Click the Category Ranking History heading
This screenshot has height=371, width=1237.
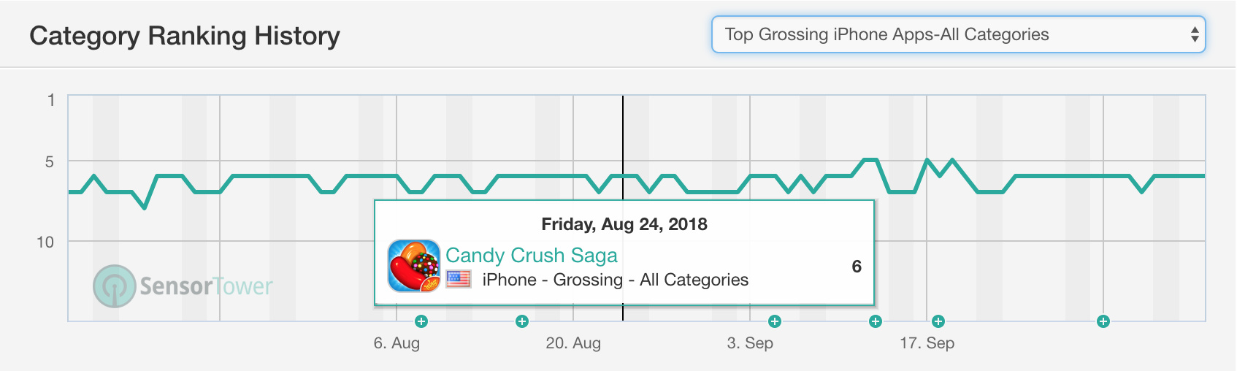pos(185,36)
